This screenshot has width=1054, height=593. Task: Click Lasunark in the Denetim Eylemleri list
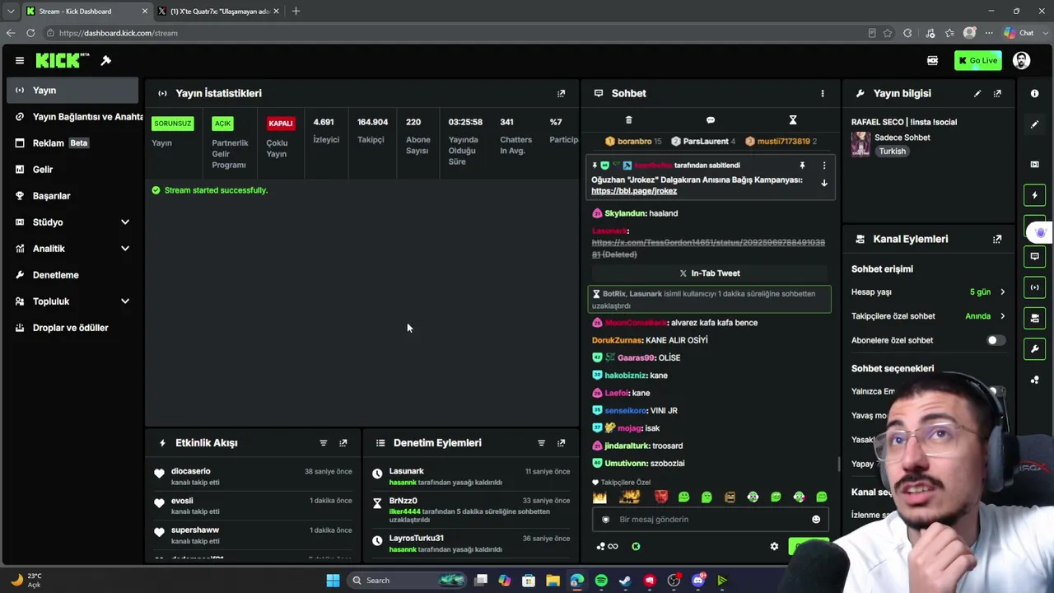tap(406, 471)
